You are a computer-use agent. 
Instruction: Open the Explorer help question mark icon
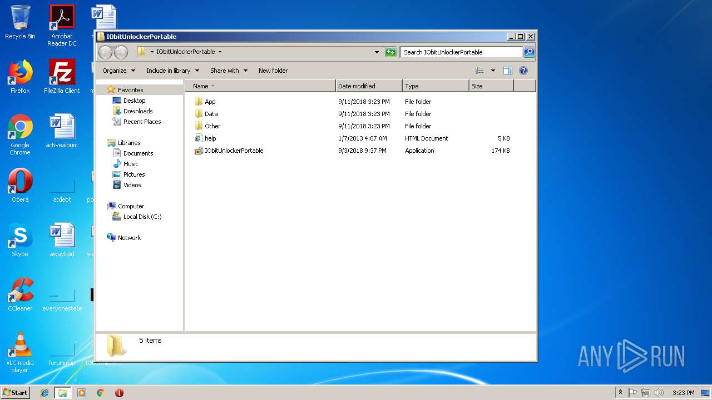click(523, 71)
